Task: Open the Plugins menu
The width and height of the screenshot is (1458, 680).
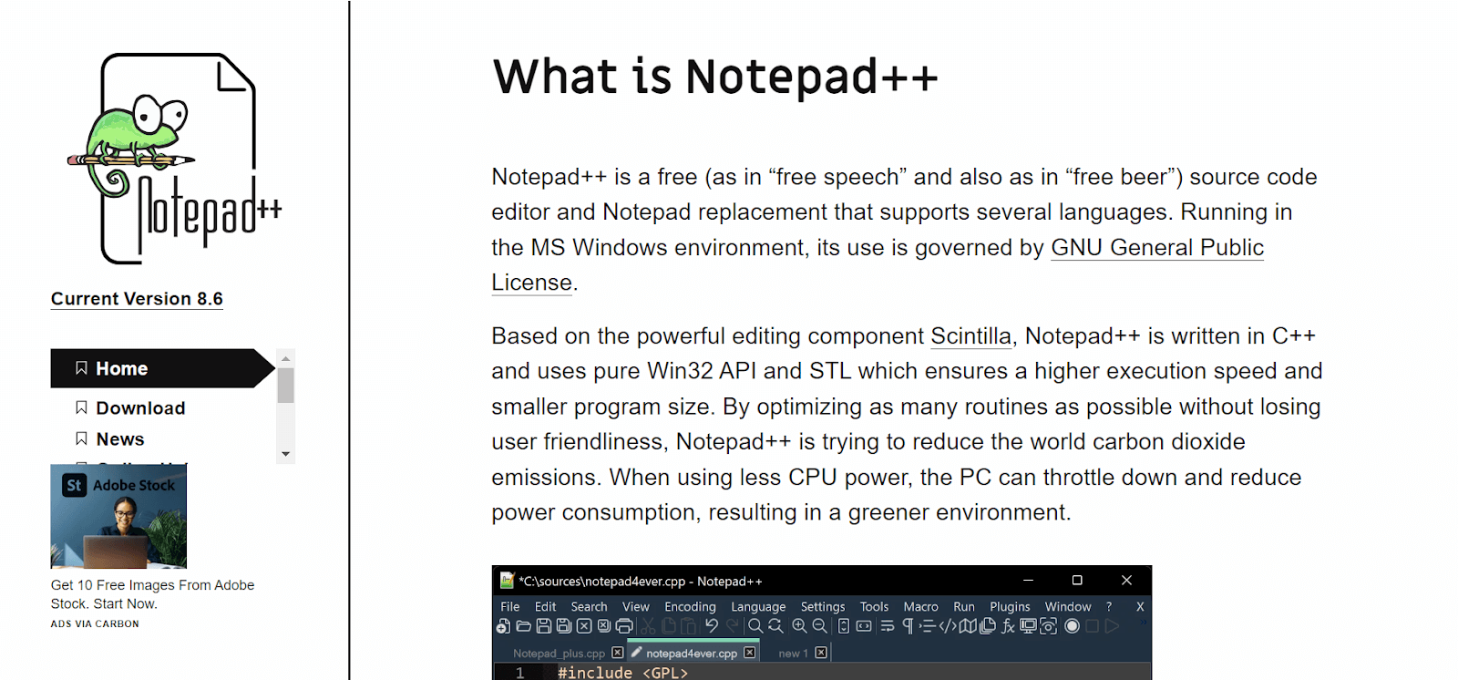Action: pyautogui.click(x=1010, y=606)
